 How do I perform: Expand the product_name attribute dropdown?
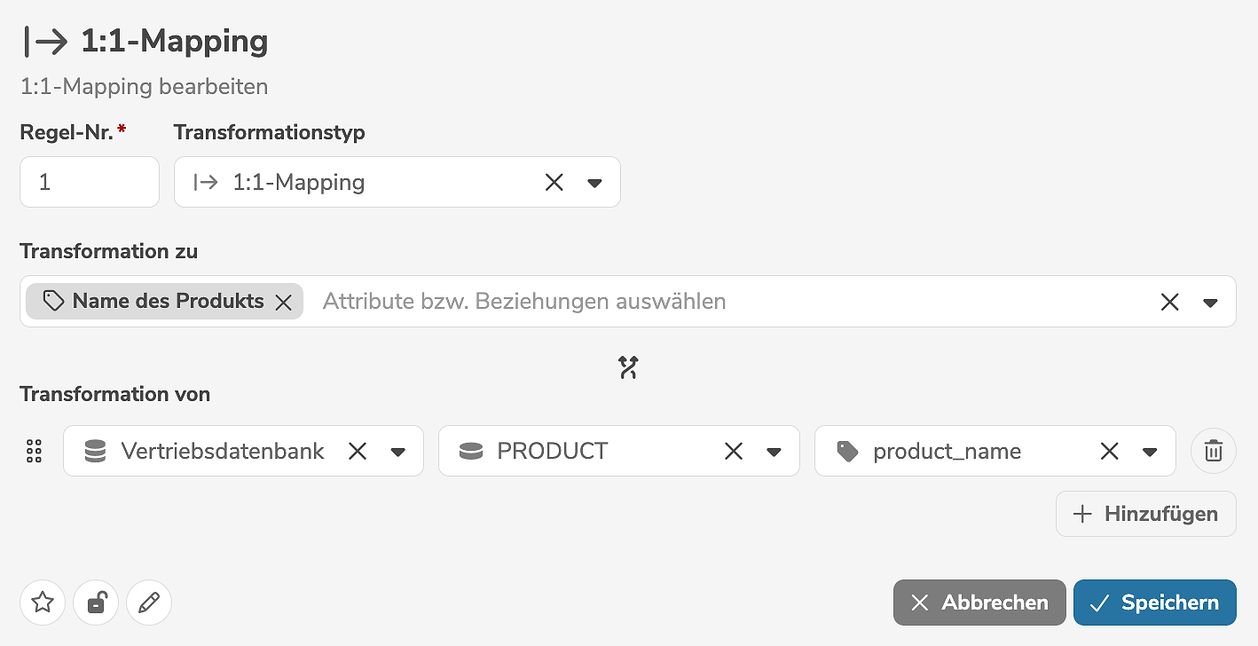[1151, 451]
